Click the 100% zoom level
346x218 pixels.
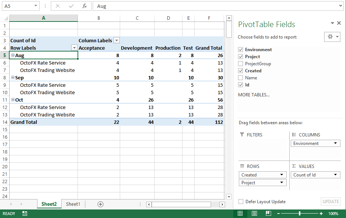point(333,214)
